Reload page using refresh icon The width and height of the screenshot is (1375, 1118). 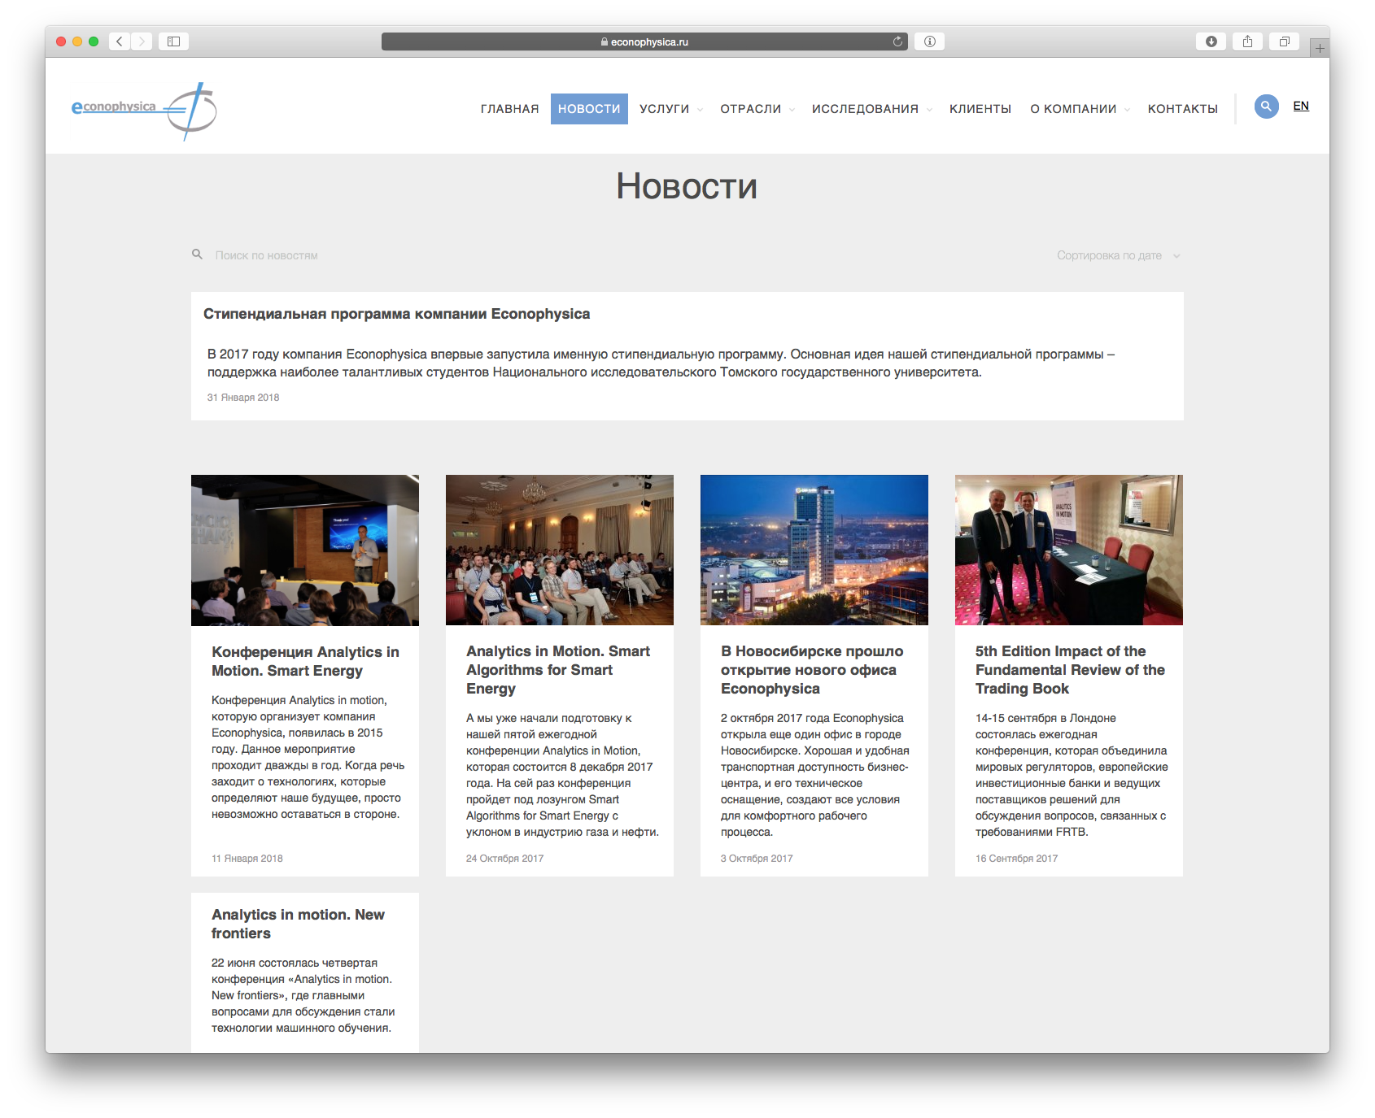897,41
